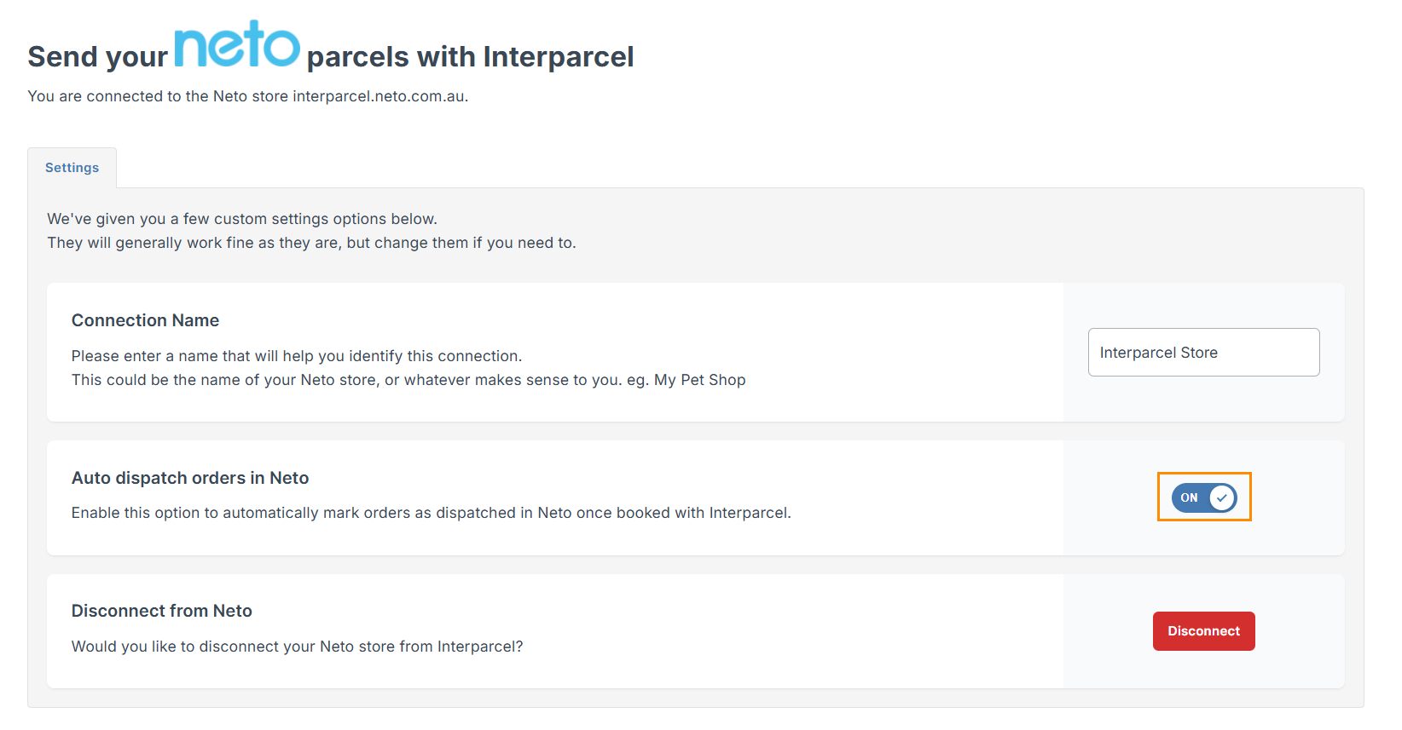
Task: Click the Disconnect from Neto heading
Action: (162, 611)
